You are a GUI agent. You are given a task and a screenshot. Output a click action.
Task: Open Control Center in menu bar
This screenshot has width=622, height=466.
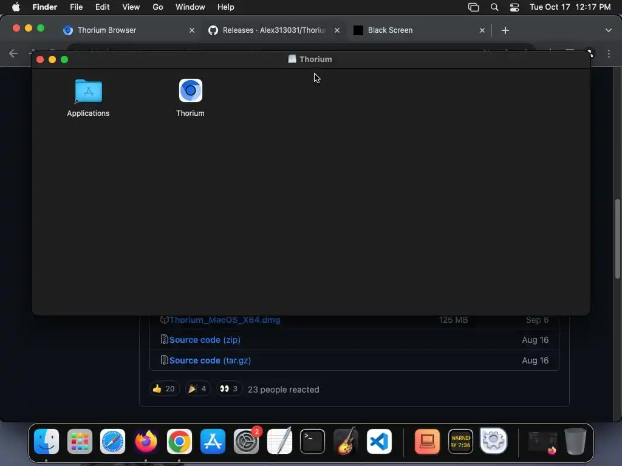point(514,7)
